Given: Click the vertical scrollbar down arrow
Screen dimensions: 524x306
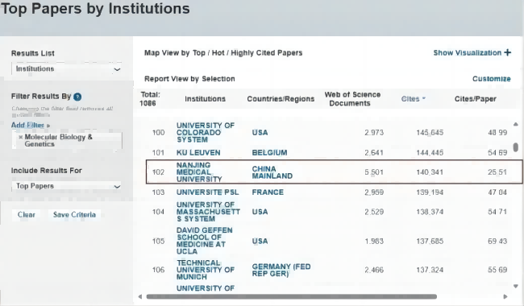Looking at the screenshot, I should pos(516,287).
